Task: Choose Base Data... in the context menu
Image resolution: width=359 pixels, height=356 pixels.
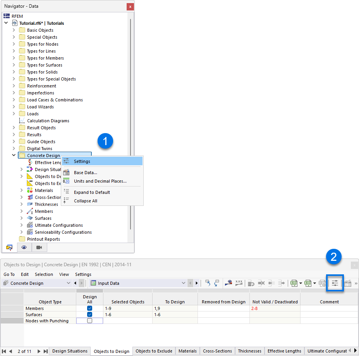Action: coord(102,173)
